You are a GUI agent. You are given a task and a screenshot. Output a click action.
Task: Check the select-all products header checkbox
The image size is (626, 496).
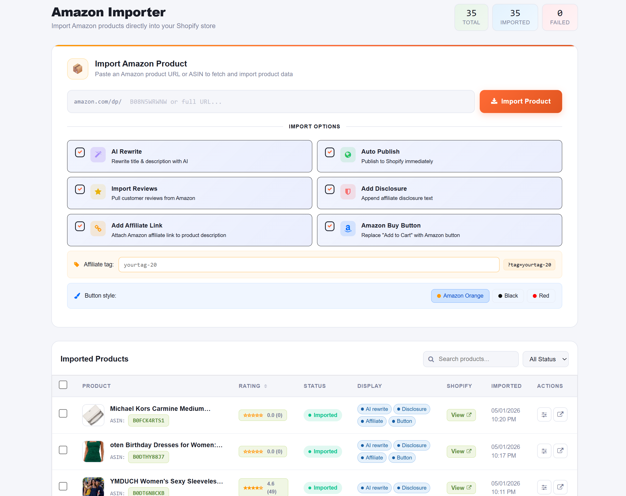(63, 385)
